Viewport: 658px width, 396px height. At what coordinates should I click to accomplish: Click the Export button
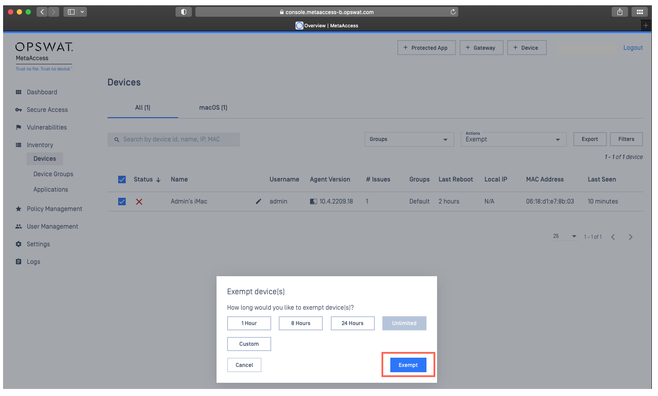590,139
